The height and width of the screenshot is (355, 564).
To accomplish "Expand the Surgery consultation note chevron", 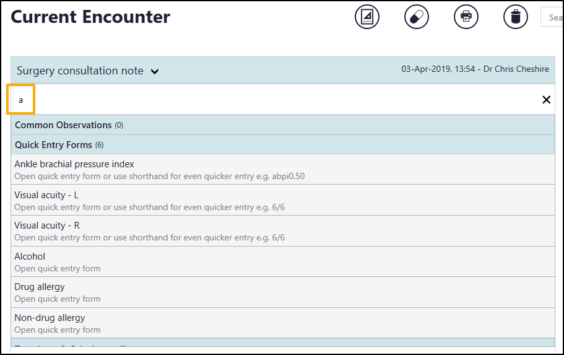I will coord(155,71).
